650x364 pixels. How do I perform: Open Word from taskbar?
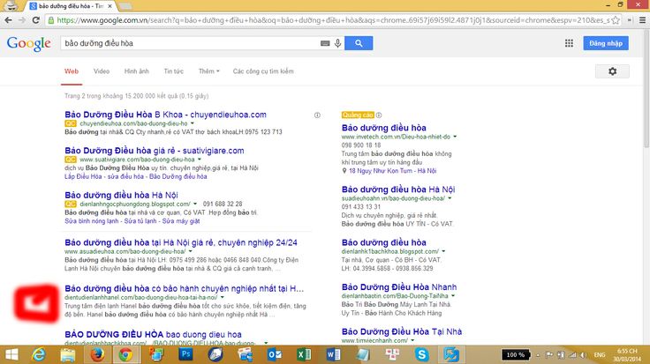tap(333, 354)
